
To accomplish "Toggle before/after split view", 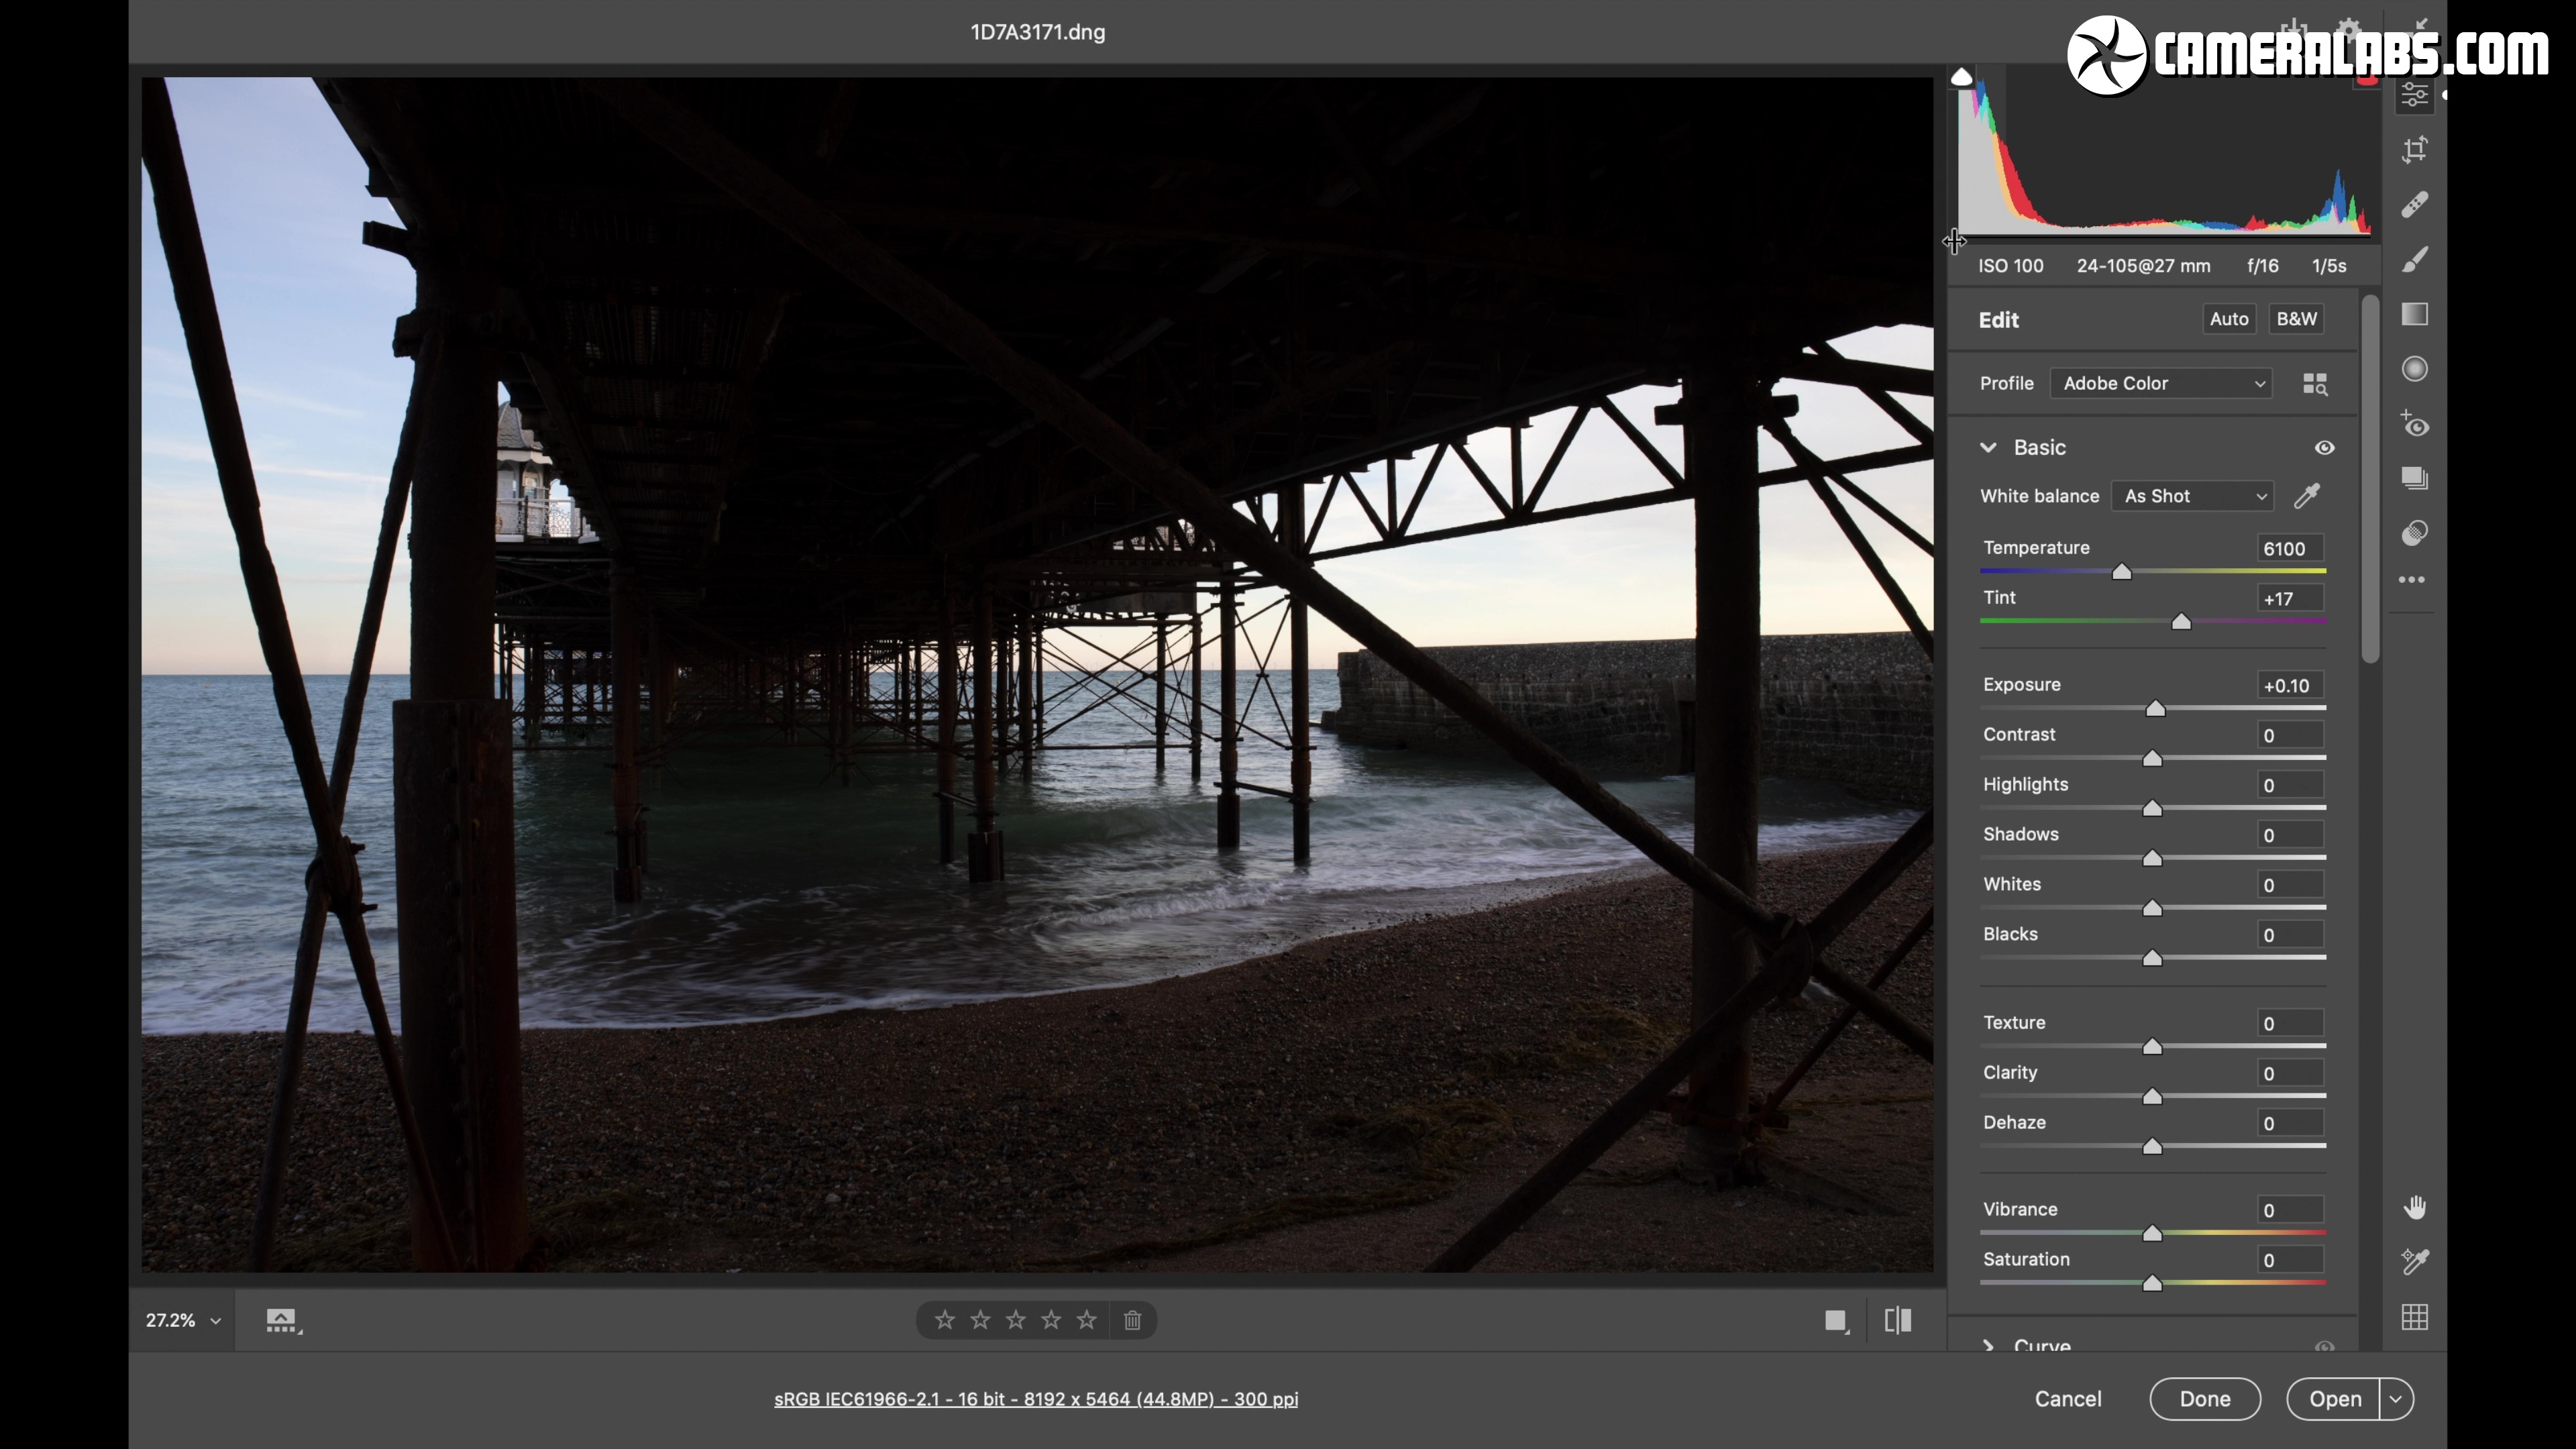I will pos(1897,1320).
